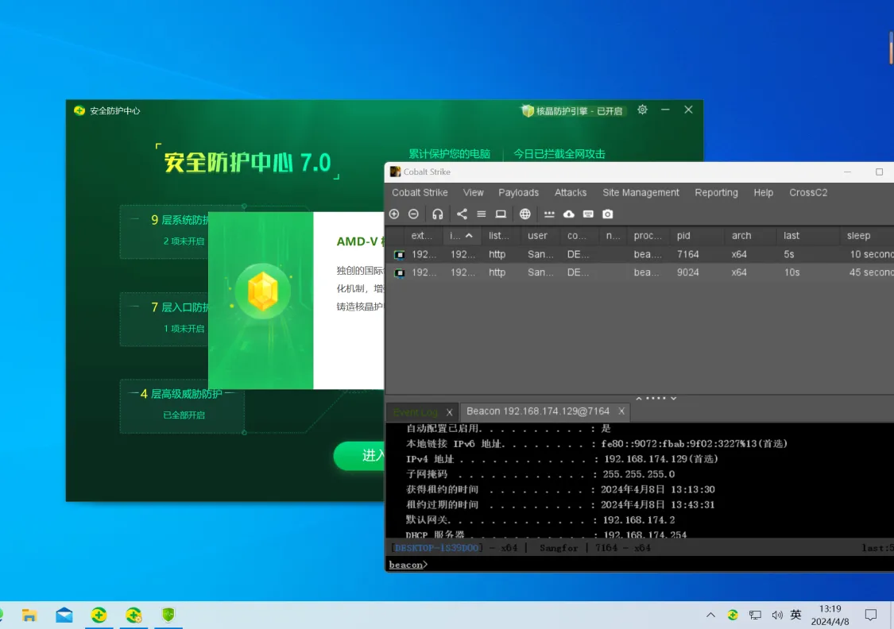This screenshot has width=894, height=629.
Task: Sort by pid column header
Action: coord(697,235)
